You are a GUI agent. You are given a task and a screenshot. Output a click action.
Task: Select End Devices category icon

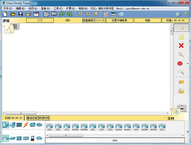(12, 125)
